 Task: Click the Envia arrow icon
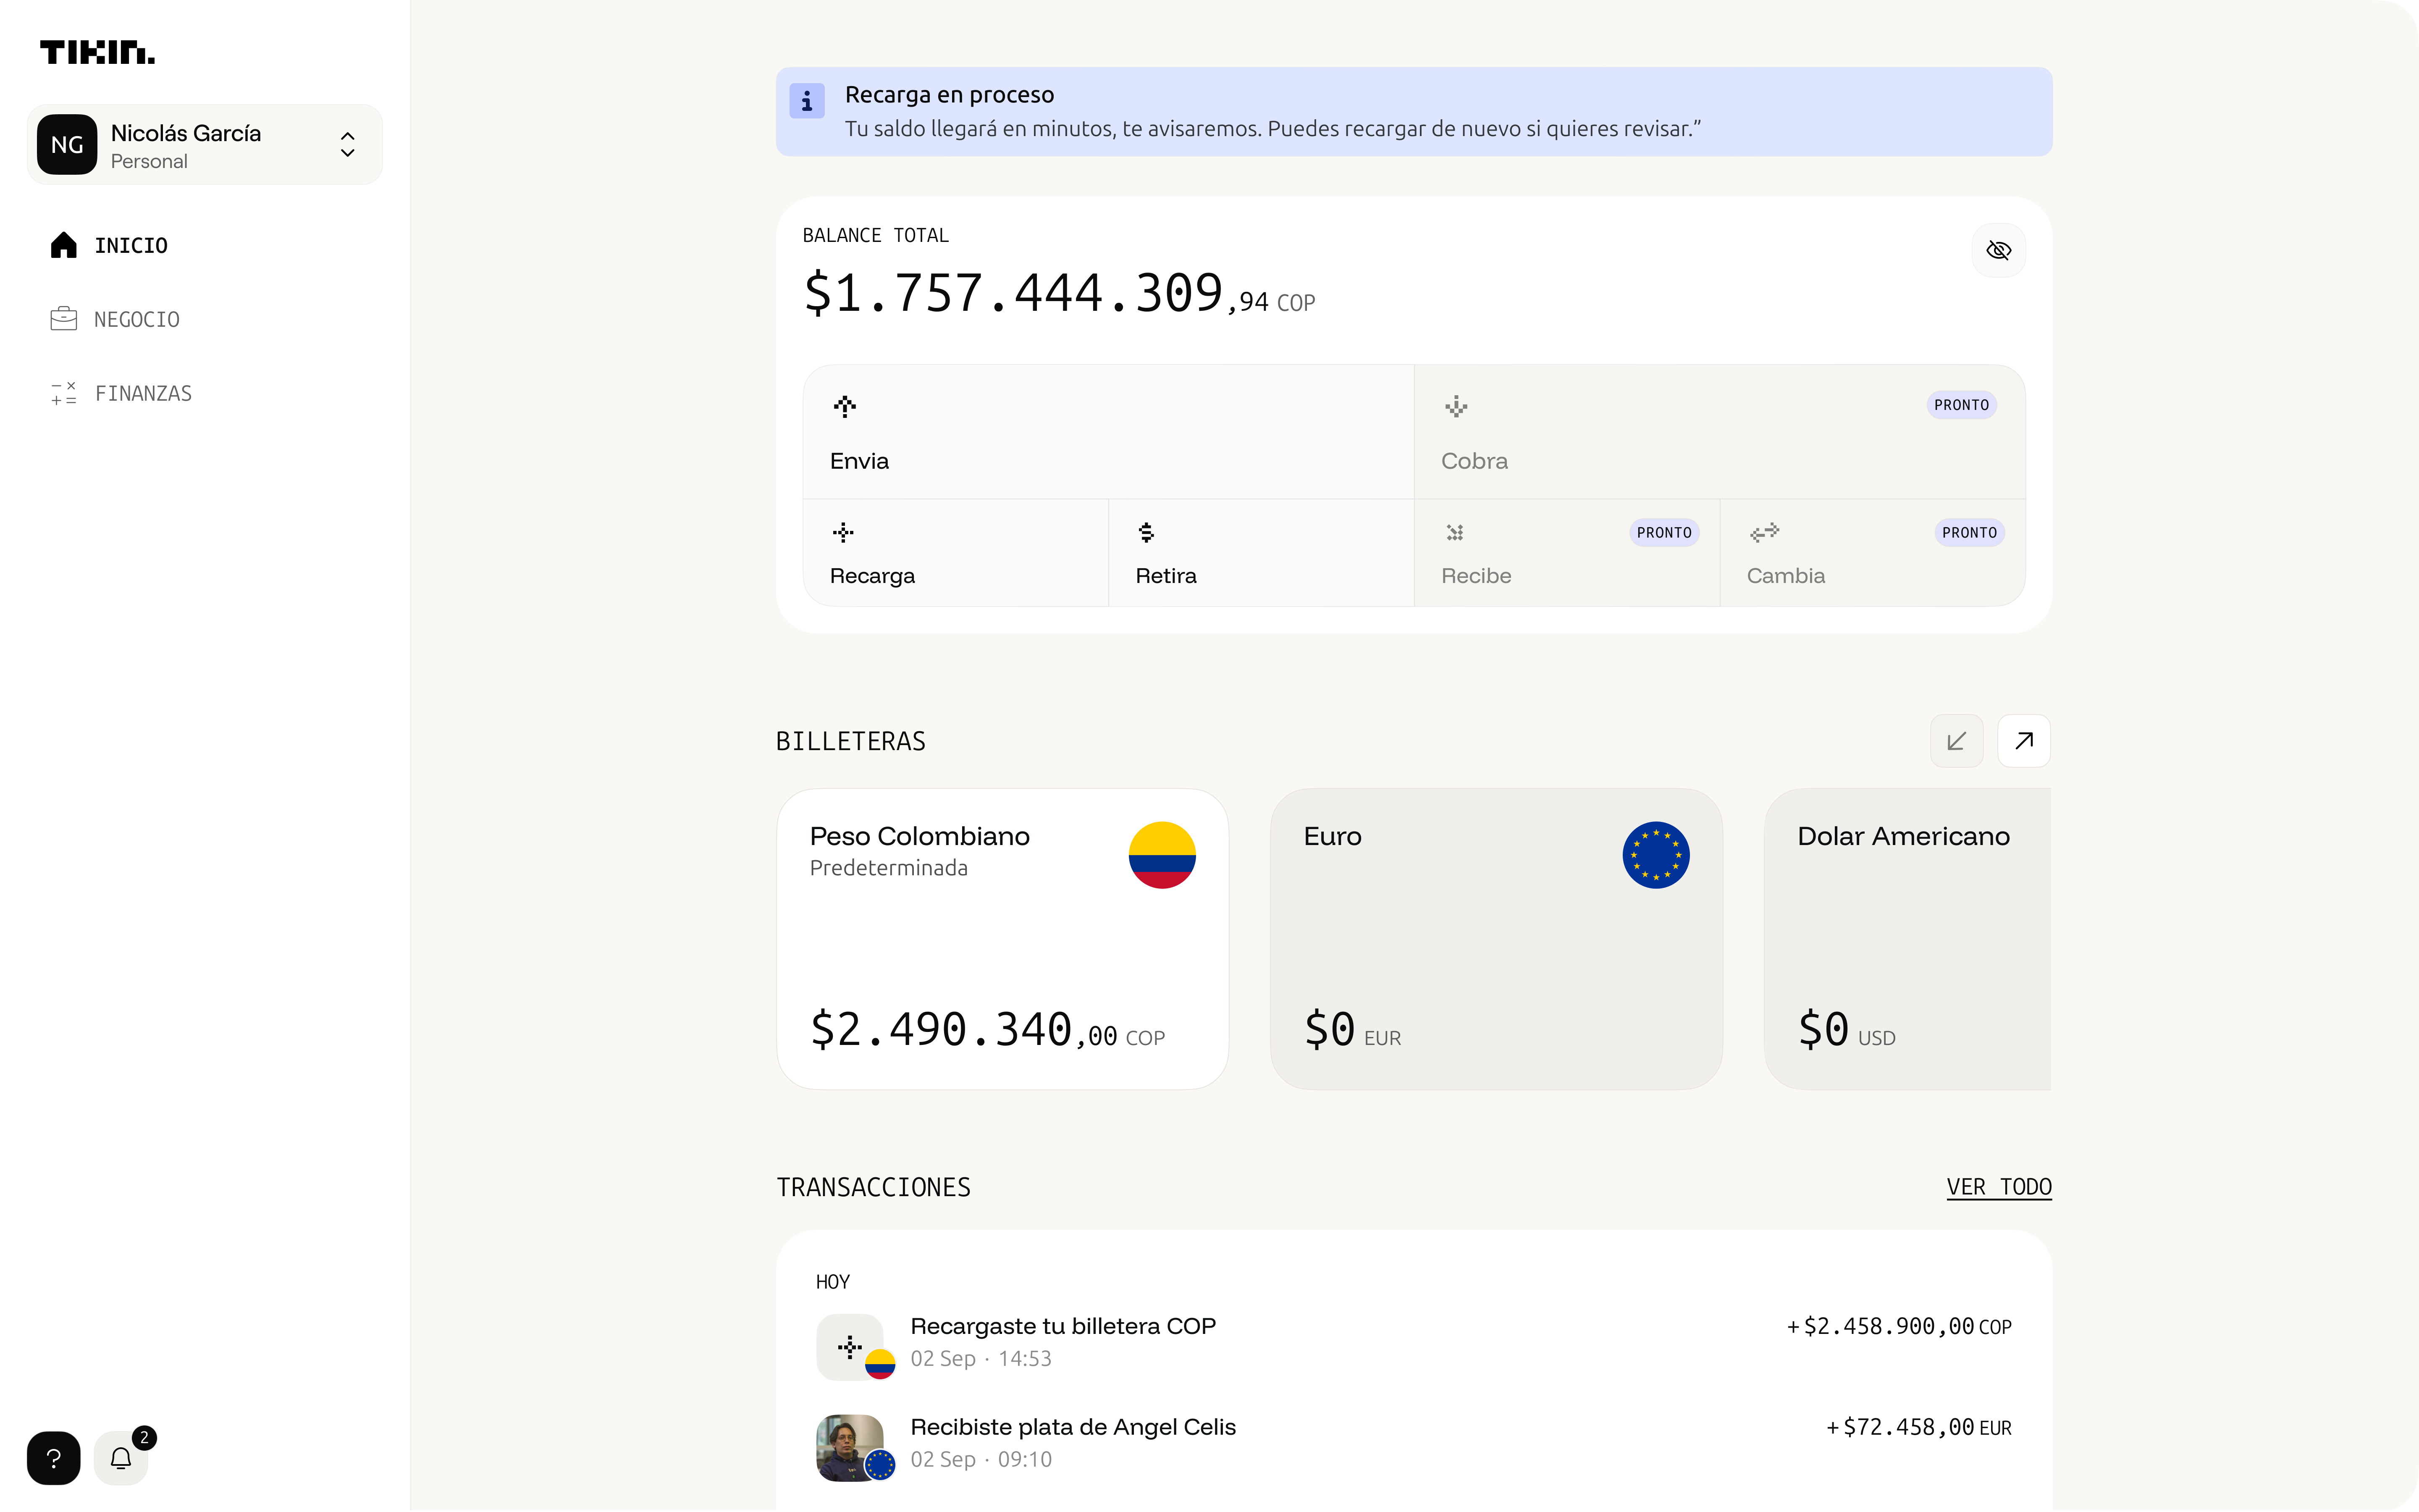845,406
